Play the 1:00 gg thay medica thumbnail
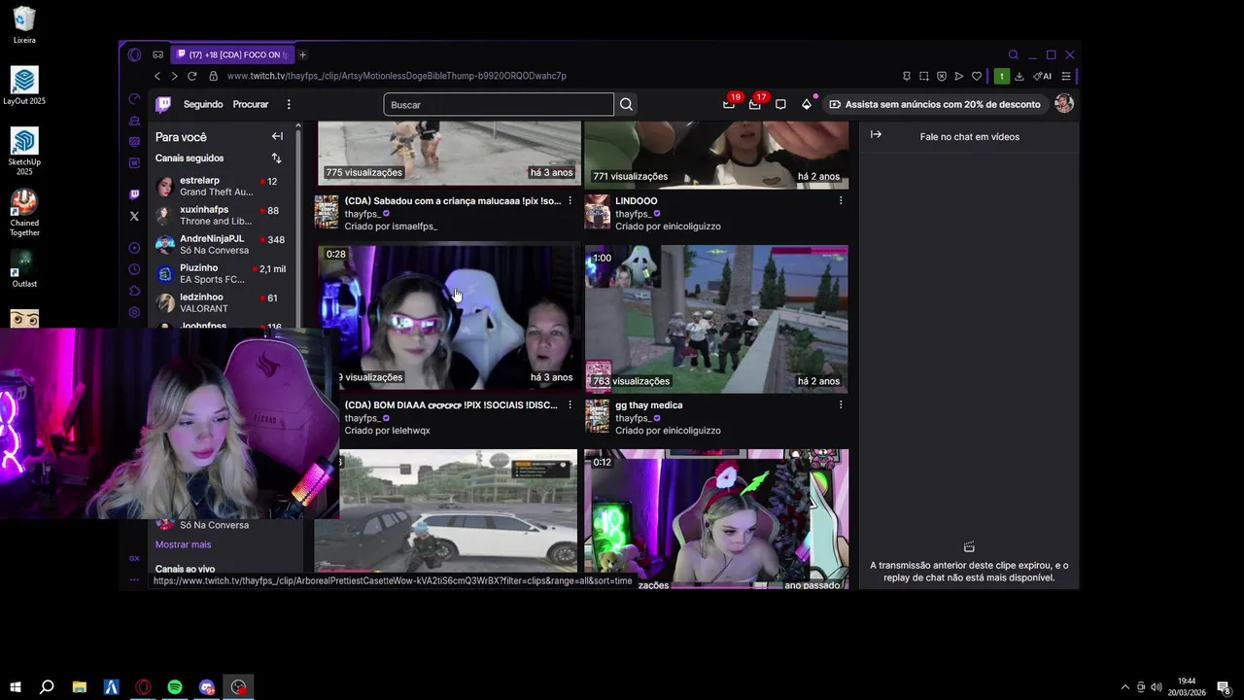 tap(716, 319)
